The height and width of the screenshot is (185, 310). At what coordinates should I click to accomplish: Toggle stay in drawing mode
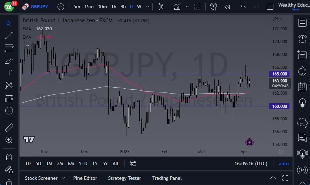[x=9, y=169]
